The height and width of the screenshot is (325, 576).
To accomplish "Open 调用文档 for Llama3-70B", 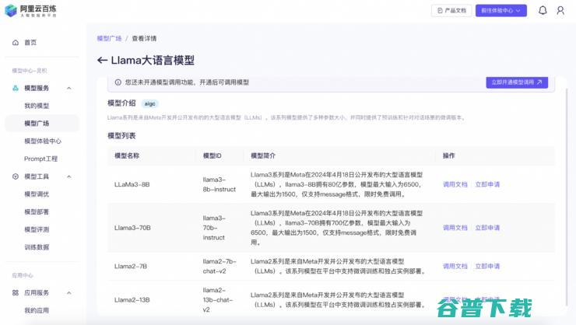I will click(x=455, y=228).
